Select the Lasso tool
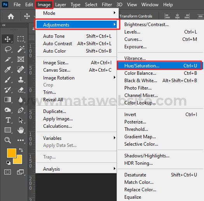 [8, 49]
